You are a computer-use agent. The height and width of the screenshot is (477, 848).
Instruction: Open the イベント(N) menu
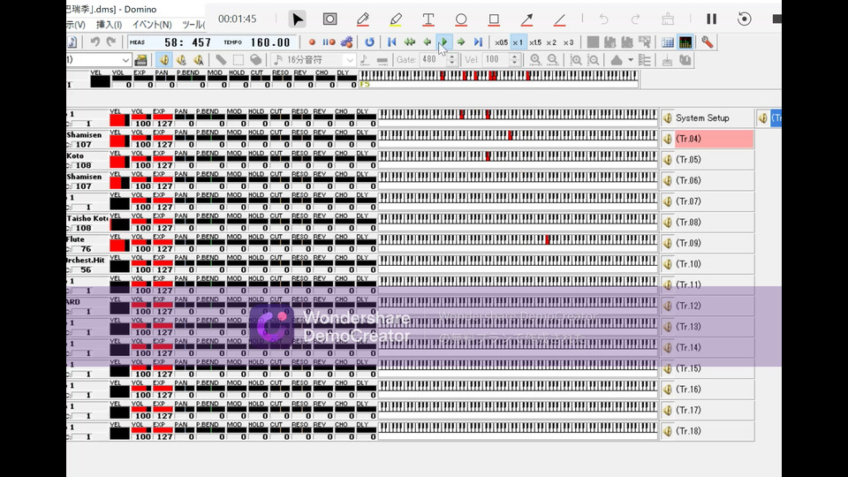pos(152,25)
